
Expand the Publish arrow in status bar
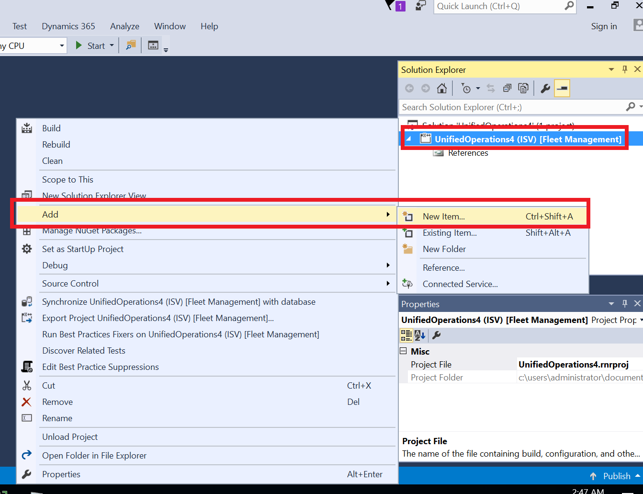coord(637,476)
